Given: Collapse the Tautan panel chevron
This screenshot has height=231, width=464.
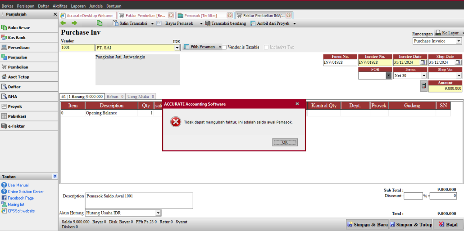Looking at the screenshot, I should click(55, 177).
